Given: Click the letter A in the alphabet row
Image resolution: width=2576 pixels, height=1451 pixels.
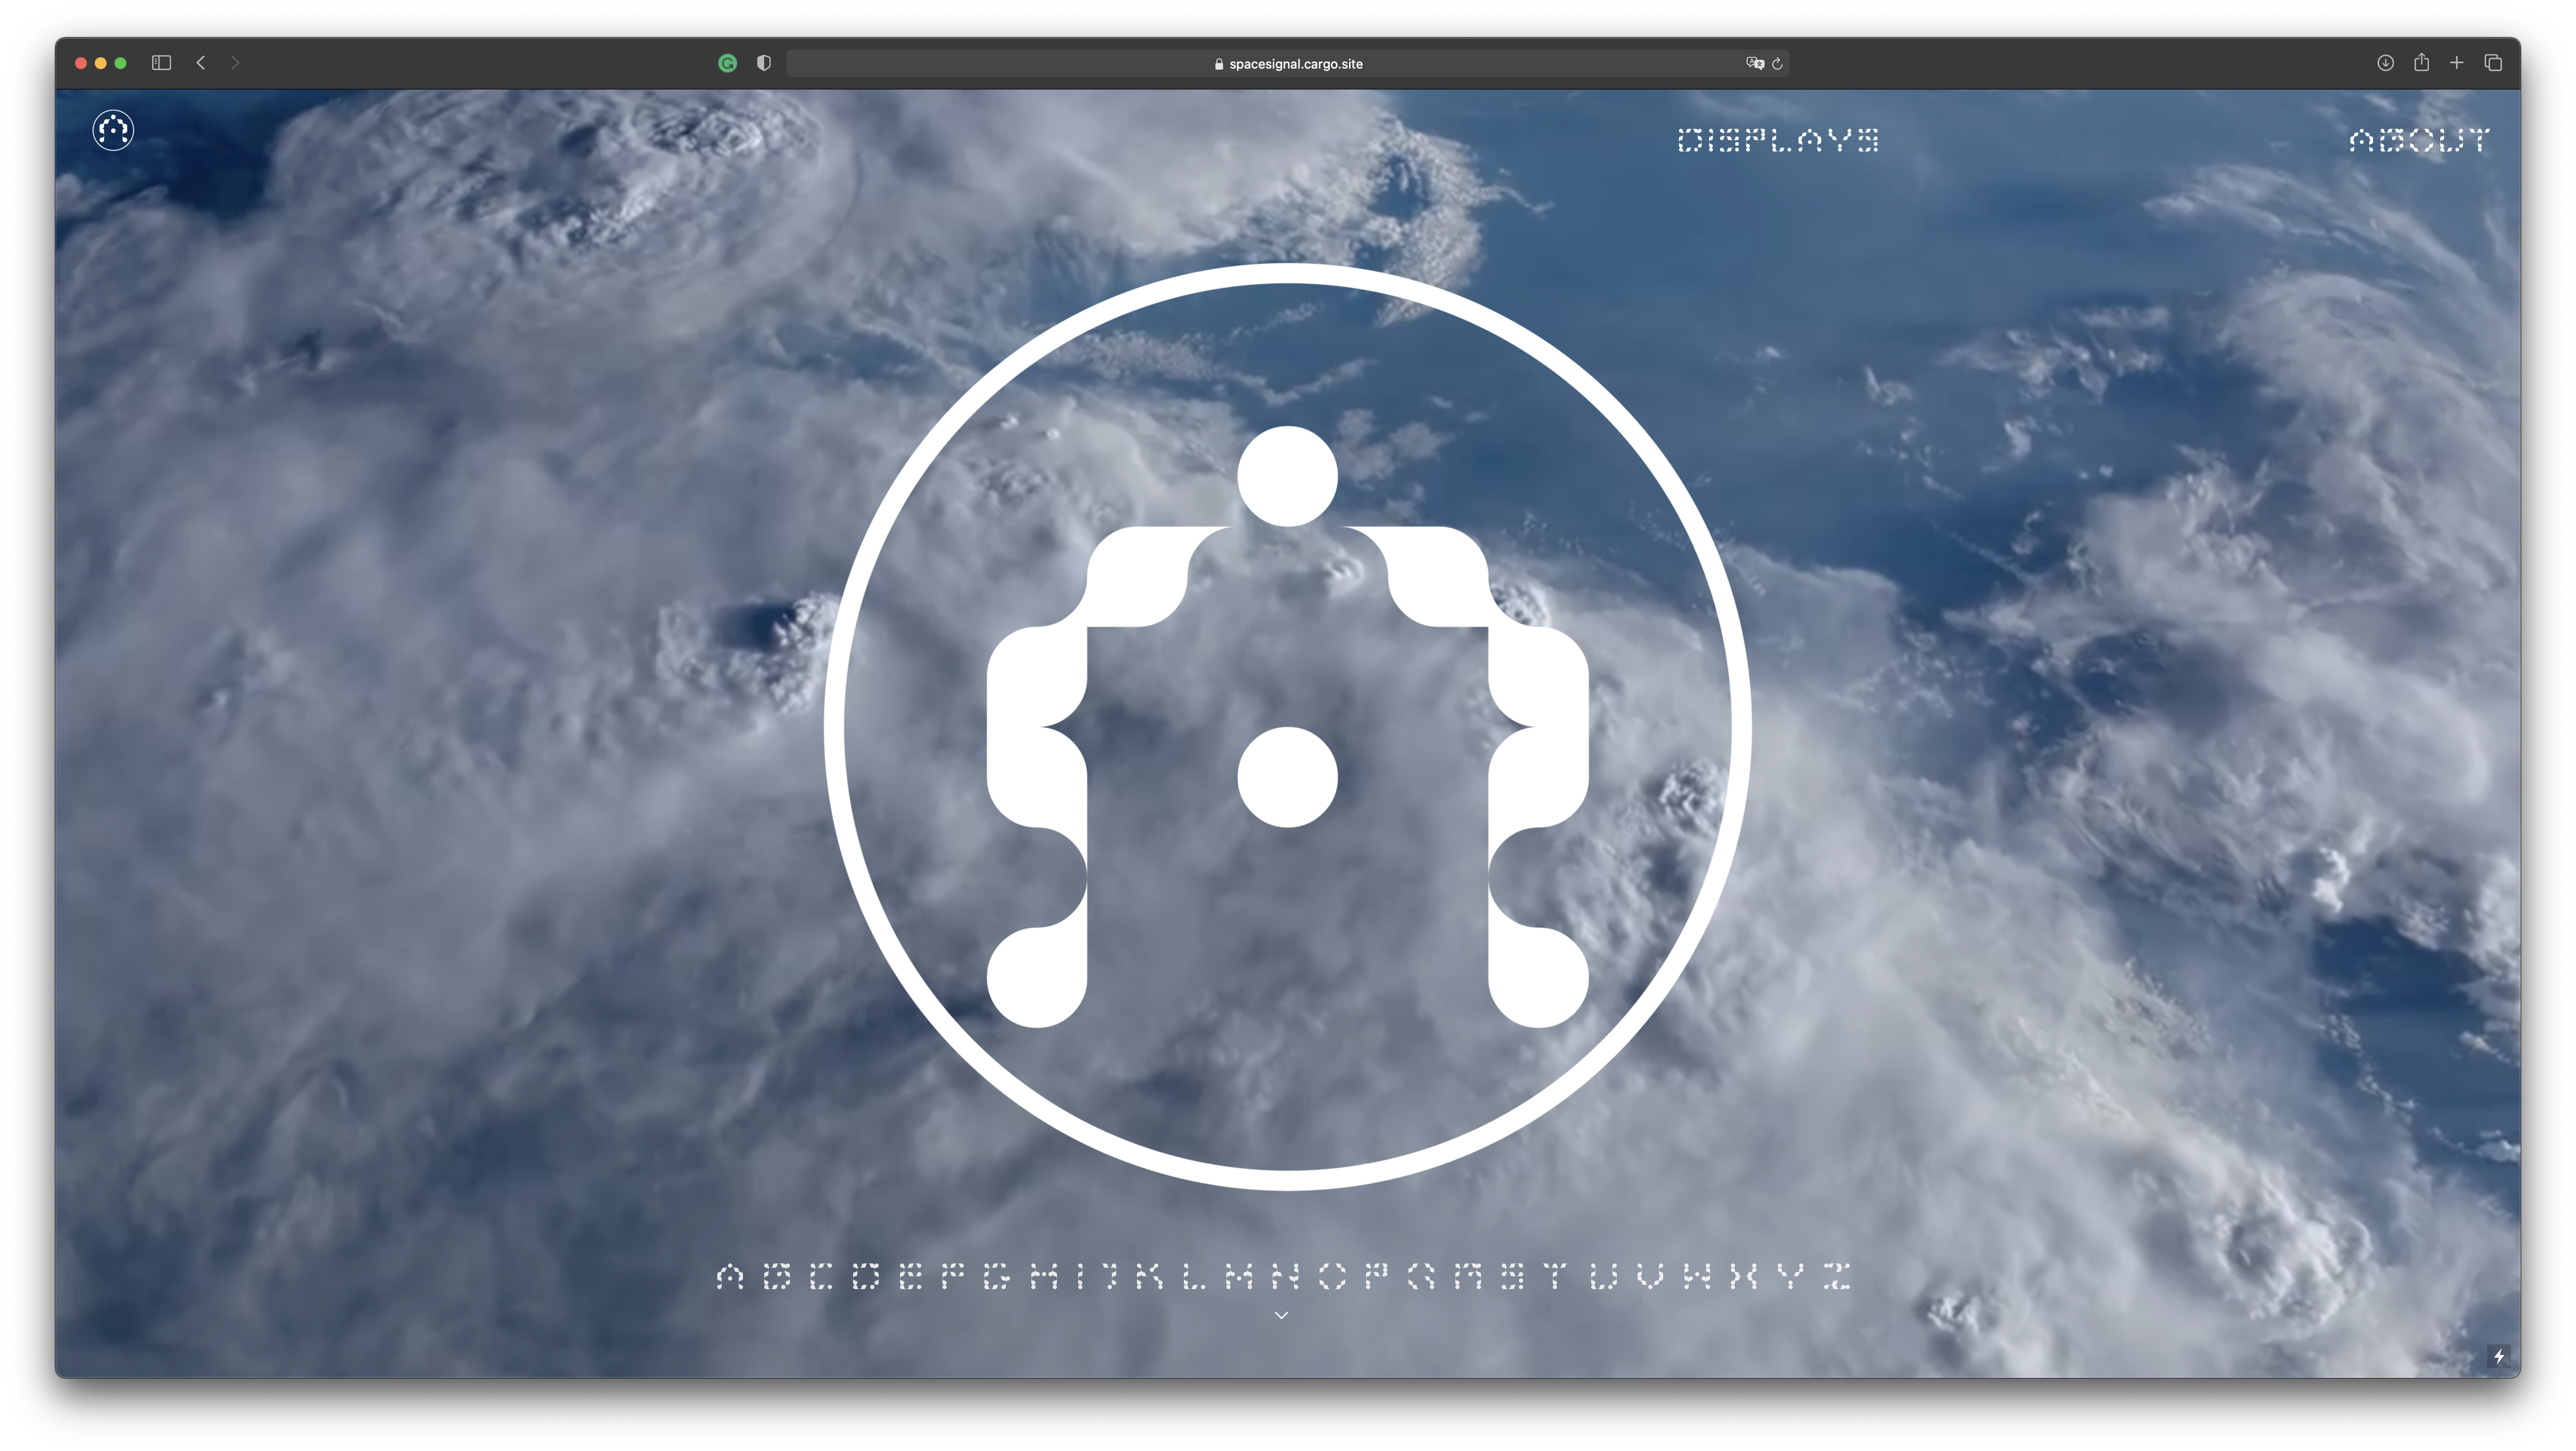Looking at the screenshot, I should pos(730,1276).
